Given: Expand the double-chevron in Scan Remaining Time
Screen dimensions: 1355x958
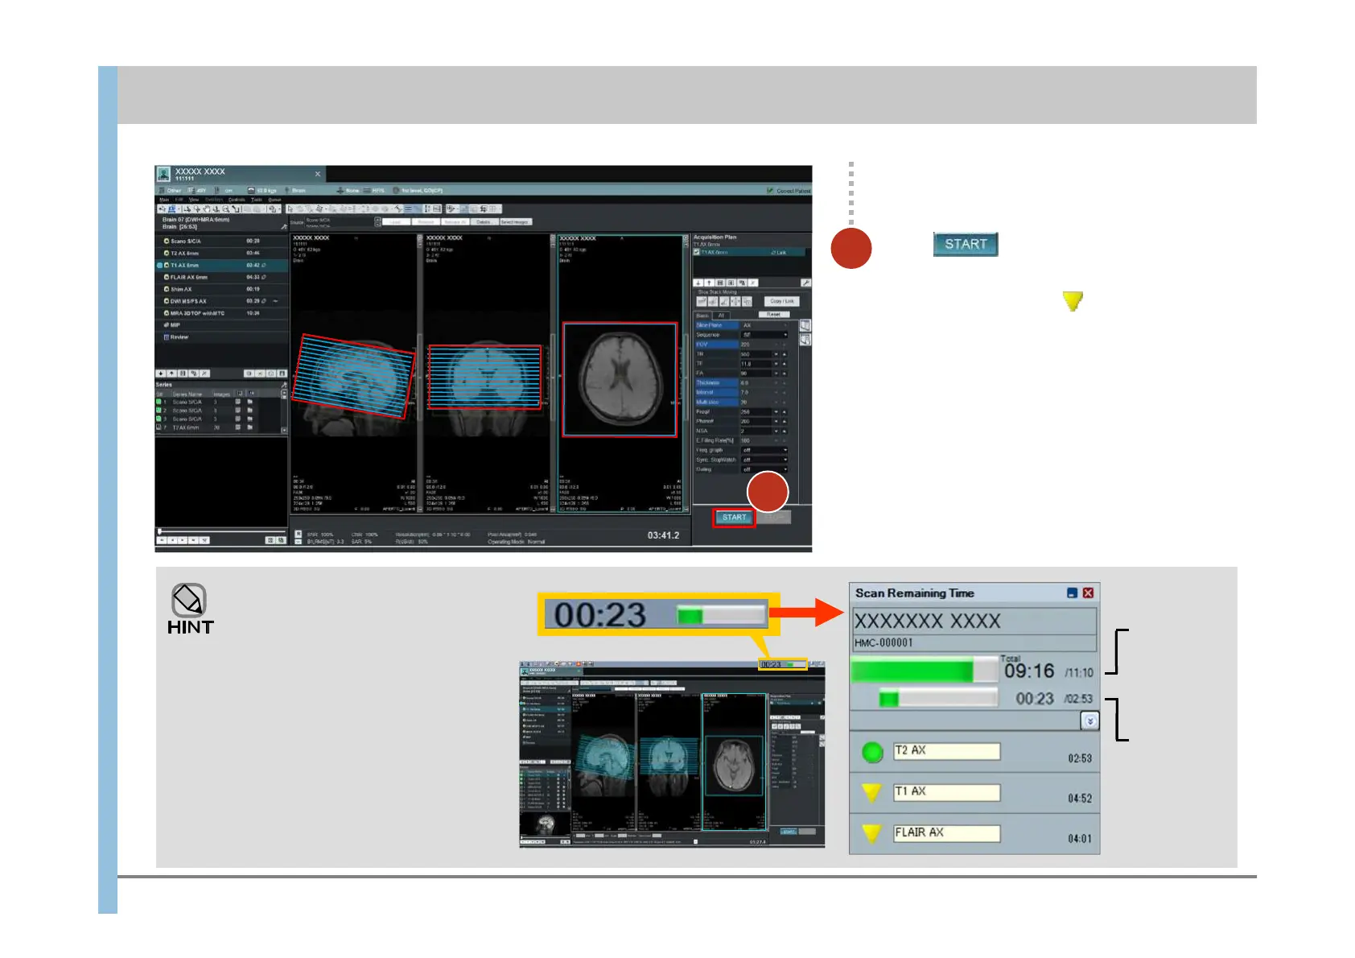Looking at the screenshot, I should (x=1089, y=721).
